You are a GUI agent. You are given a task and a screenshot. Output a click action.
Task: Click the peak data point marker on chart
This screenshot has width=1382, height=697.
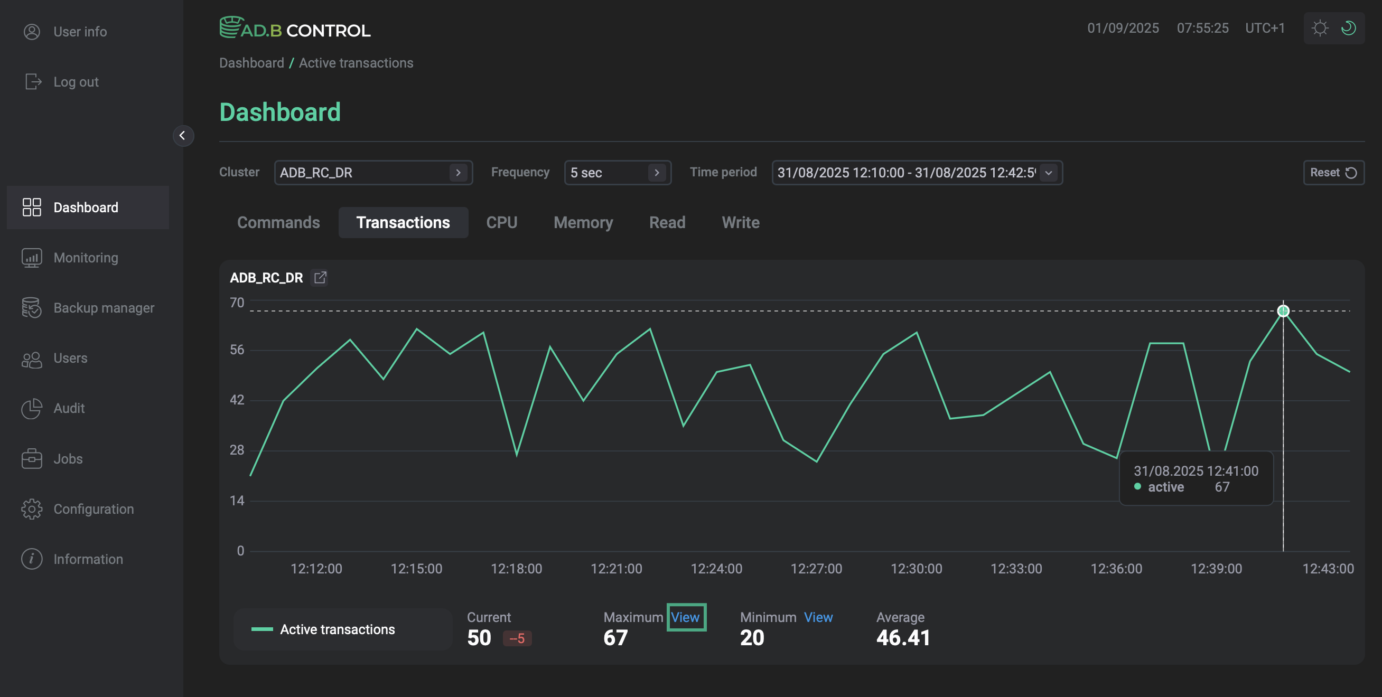click(1283, 311)
